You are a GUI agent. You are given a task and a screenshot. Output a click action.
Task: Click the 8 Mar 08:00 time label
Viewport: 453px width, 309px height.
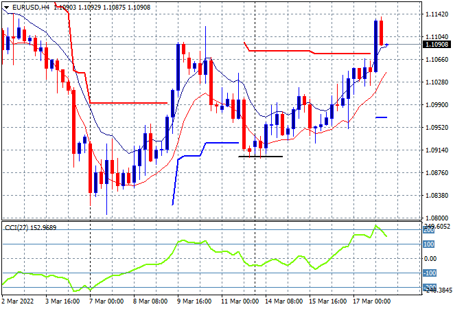[x=150, y=301]
